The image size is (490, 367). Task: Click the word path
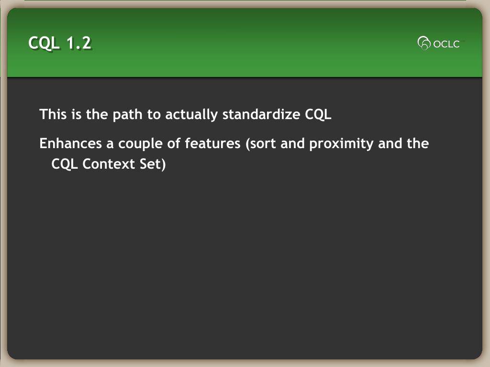(x=127, y=115)
